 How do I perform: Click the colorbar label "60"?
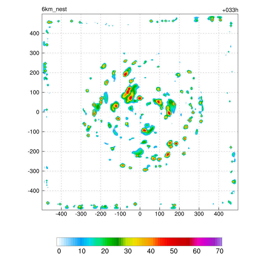[197, 251]
